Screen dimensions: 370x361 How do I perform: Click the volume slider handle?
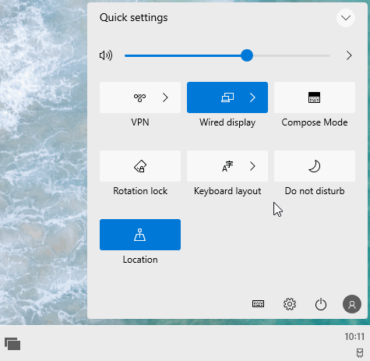tap(247, 55)
